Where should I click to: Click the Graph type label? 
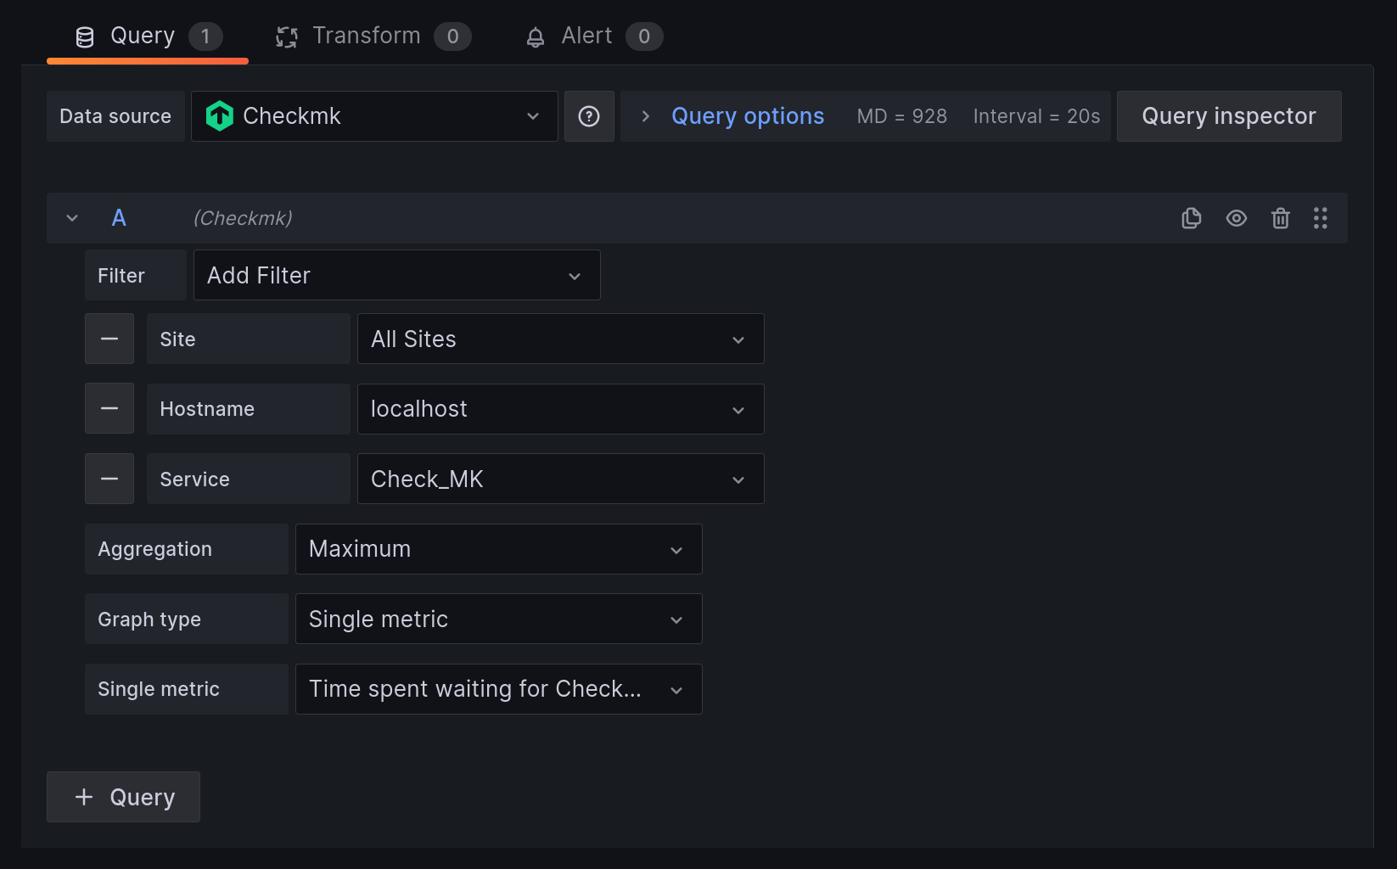point(187,619)
